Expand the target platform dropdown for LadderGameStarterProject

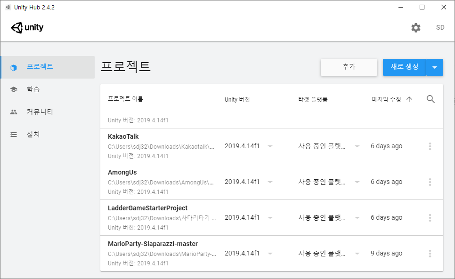click(x=357, y=217)
